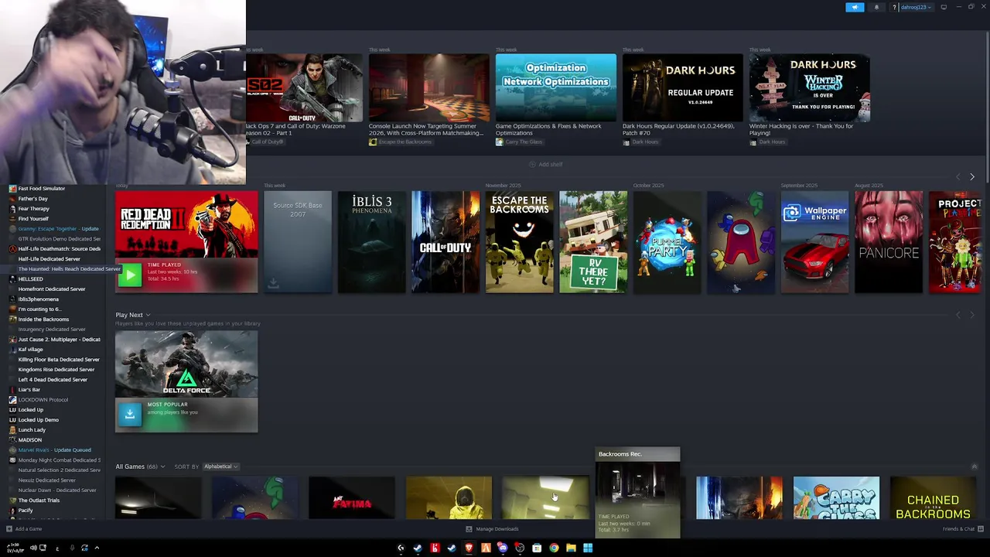This screenshot has height=557, width=990.
Task: Select the Panicore game tile
Action: (889, 242)
